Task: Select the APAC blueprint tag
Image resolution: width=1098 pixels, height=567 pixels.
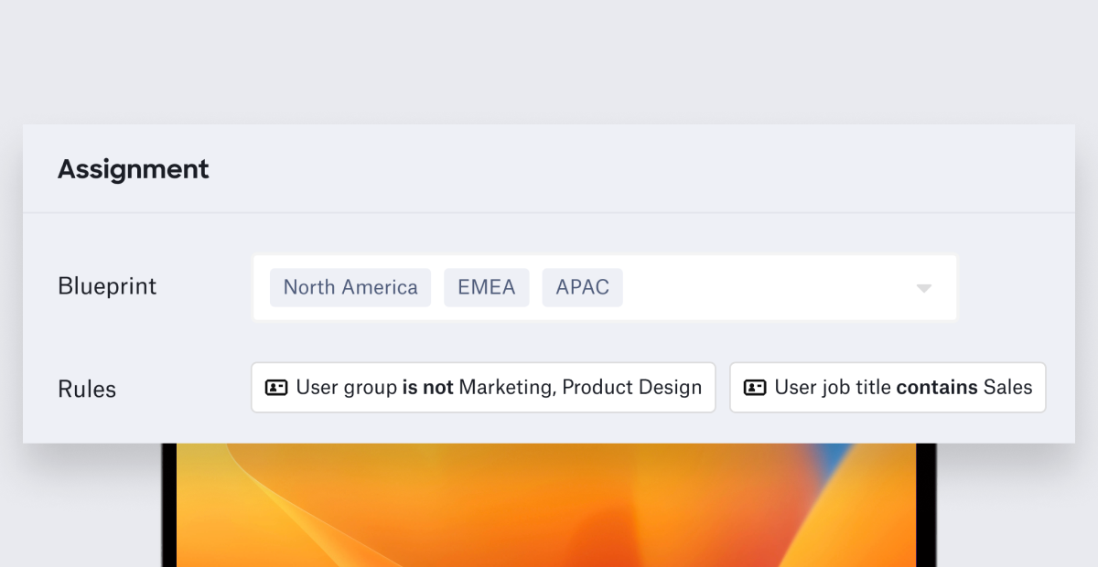Action: click(582, 287)
